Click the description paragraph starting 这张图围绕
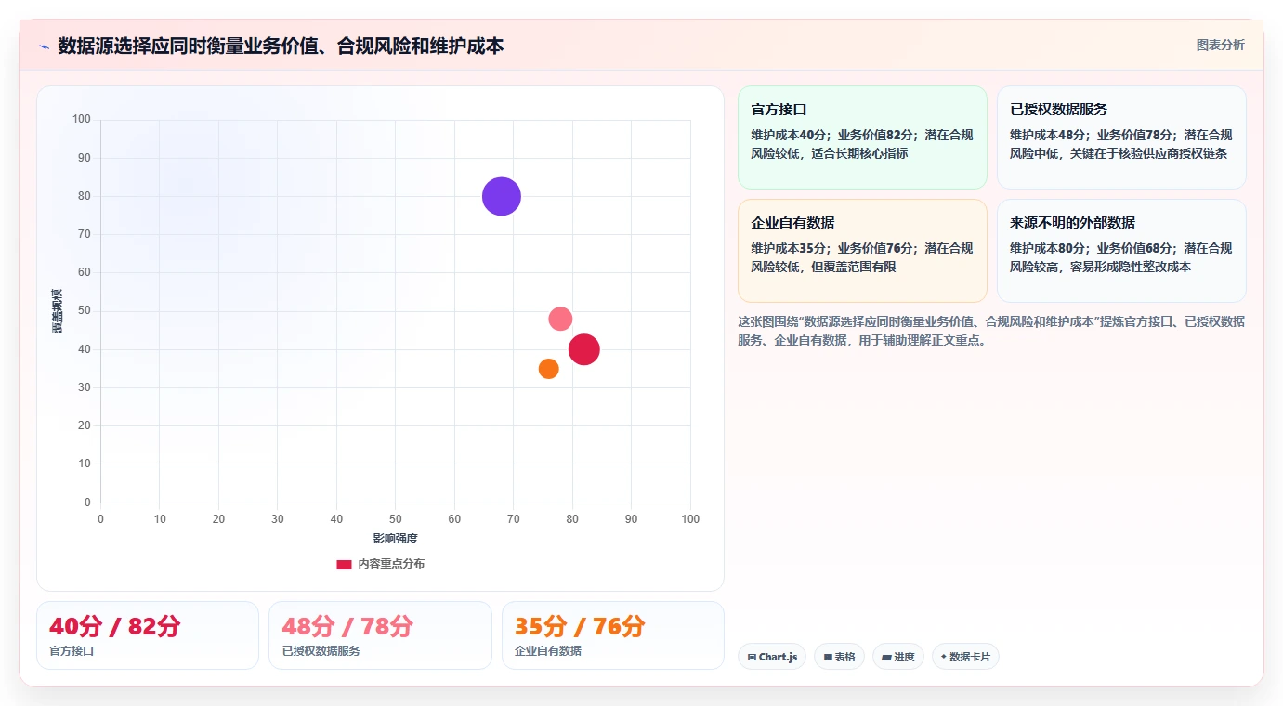 click(x=991, y=331)
